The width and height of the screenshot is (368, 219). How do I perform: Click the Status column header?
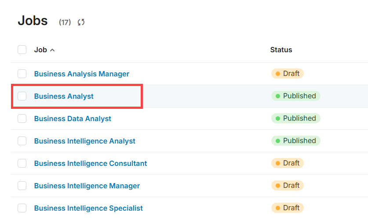click(x=281, y=50)
